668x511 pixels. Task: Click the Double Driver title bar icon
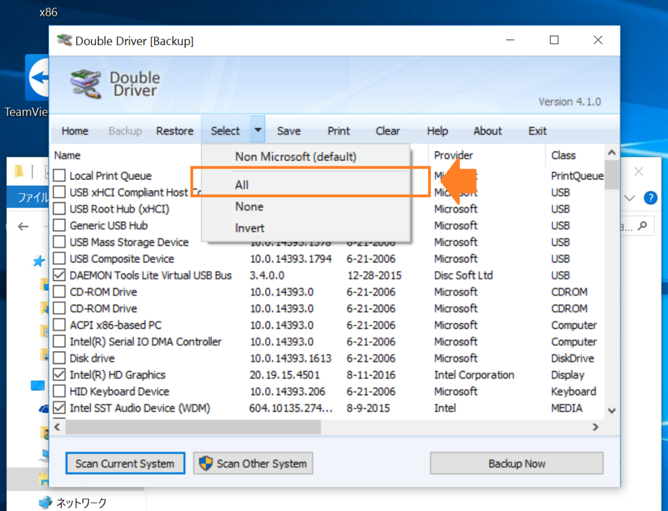pos(65,40)
